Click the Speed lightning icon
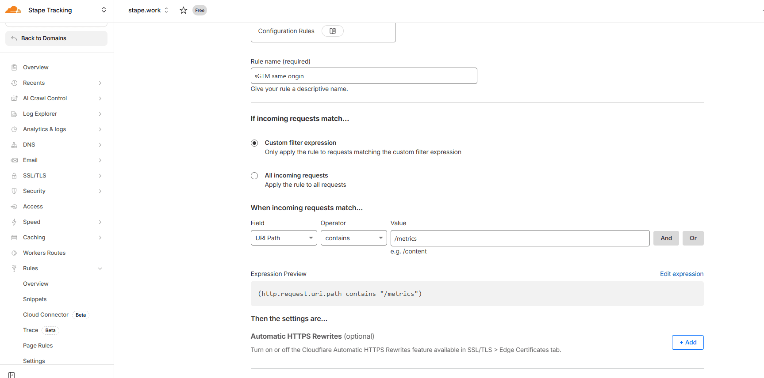Viewport: 764px width, 378px height. pos(14,222)
